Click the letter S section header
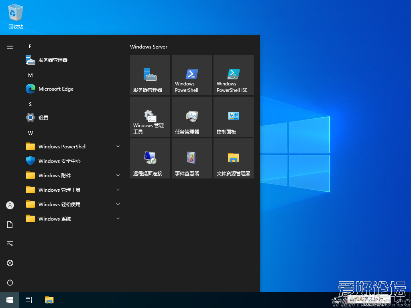The height and width of the screenshot is (308, 411). pos(30,104)
